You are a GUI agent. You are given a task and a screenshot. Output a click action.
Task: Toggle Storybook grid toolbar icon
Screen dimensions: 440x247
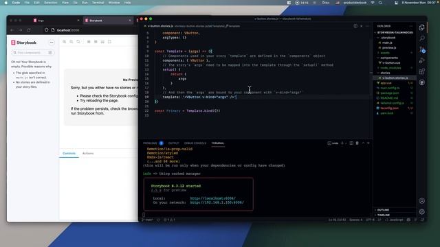tap(96, 42)
